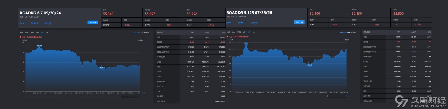Image resolution: width=448 pixels, height=109 pixels.
Task: Click the red warning icon under ROADKG 5.125 tabs
Action: (x=227, y=37)
